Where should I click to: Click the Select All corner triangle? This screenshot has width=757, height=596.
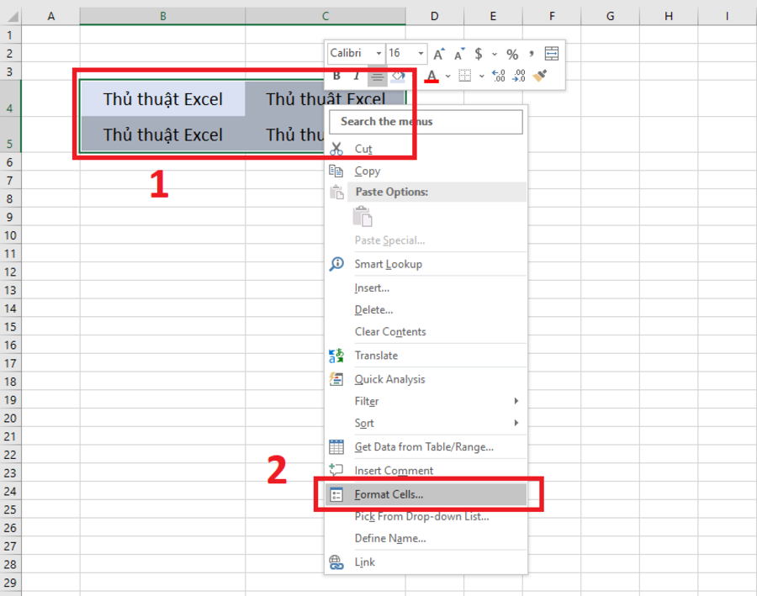click(11, 17)
